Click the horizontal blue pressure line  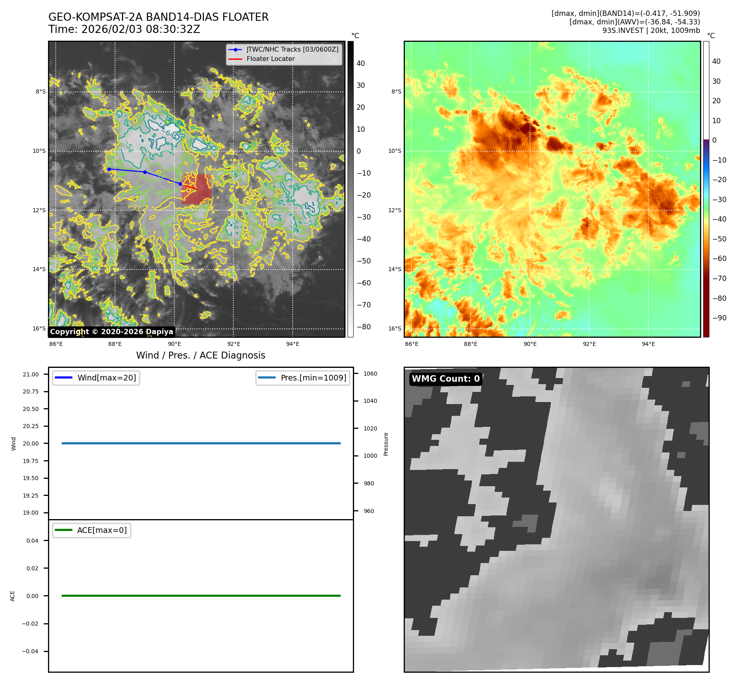pos(201,443)
